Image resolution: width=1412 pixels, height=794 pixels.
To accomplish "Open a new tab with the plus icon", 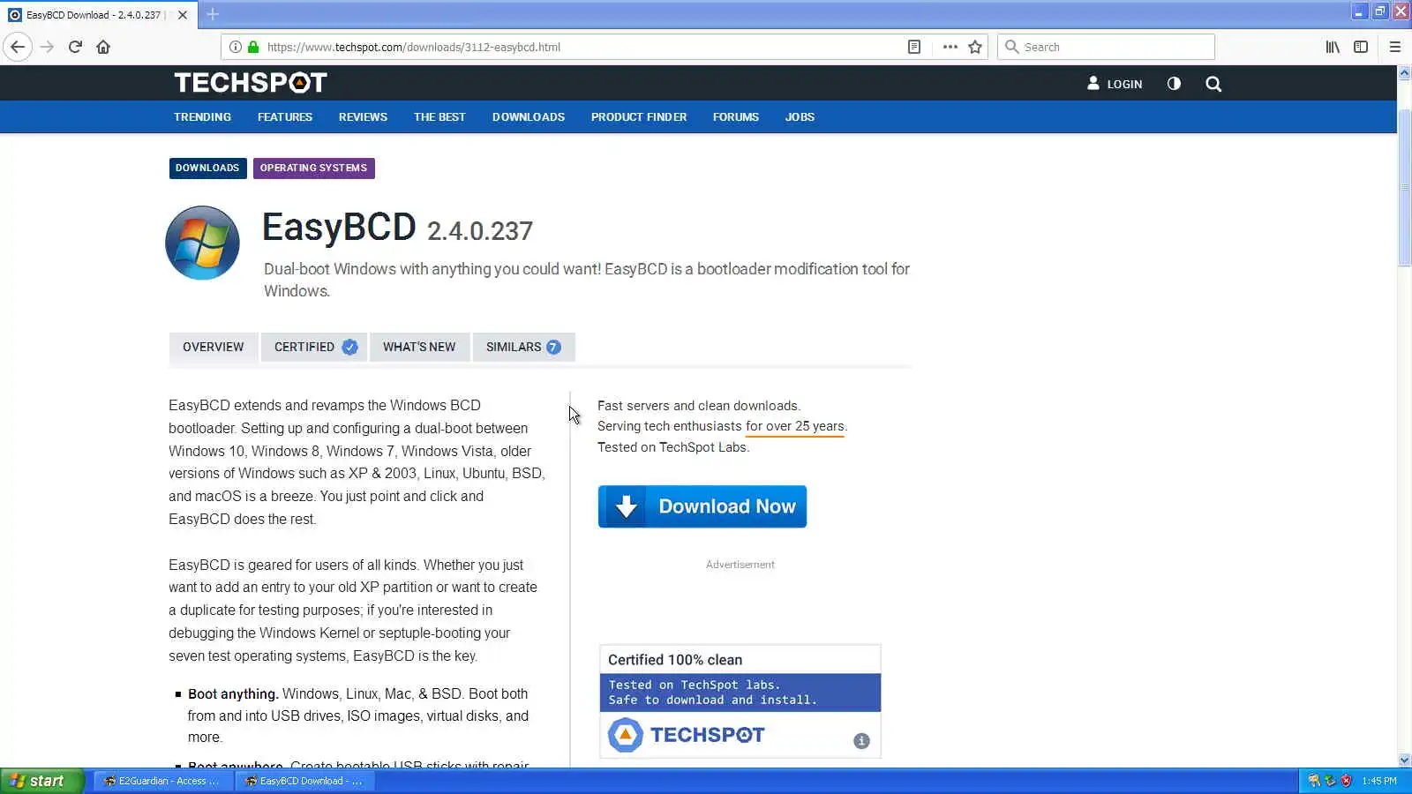I will click(x=213, y=14).
